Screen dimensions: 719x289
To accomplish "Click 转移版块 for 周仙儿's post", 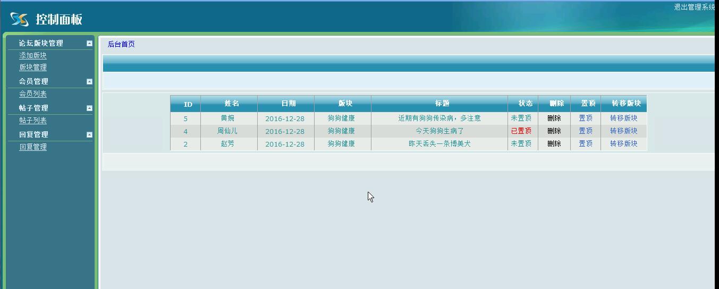I will click(624, 131).
